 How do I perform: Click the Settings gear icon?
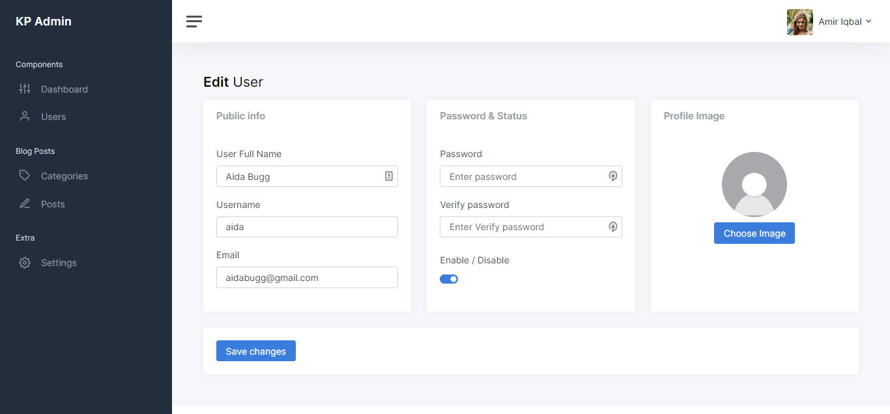25,263
